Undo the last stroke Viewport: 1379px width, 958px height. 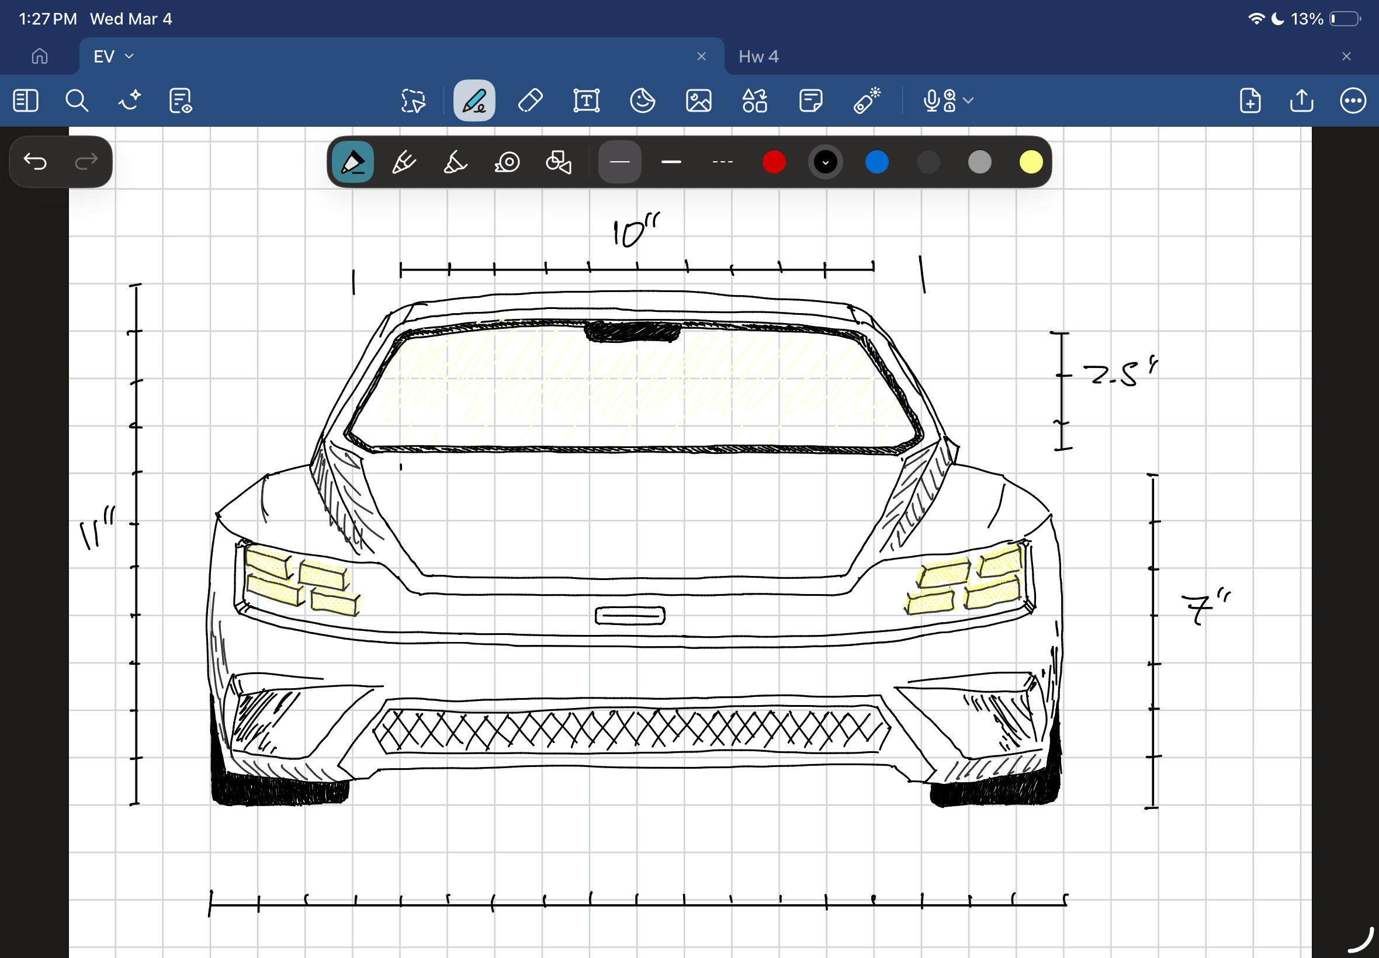(35, 161)
